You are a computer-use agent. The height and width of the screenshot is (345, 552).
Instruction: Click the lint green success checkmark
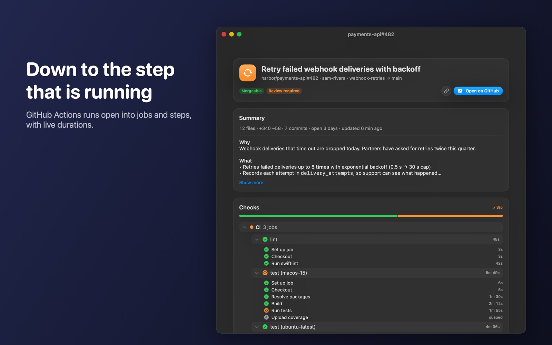(x=265, y=239)
